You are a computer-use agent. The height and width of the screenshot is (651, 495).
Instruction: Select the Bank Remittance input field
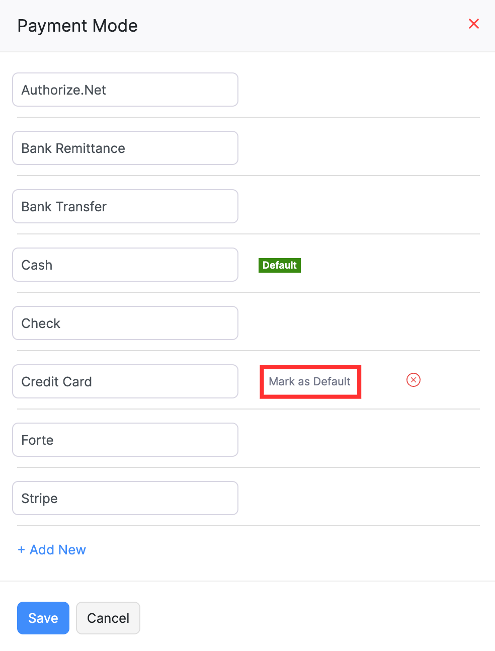click(125, 148)
